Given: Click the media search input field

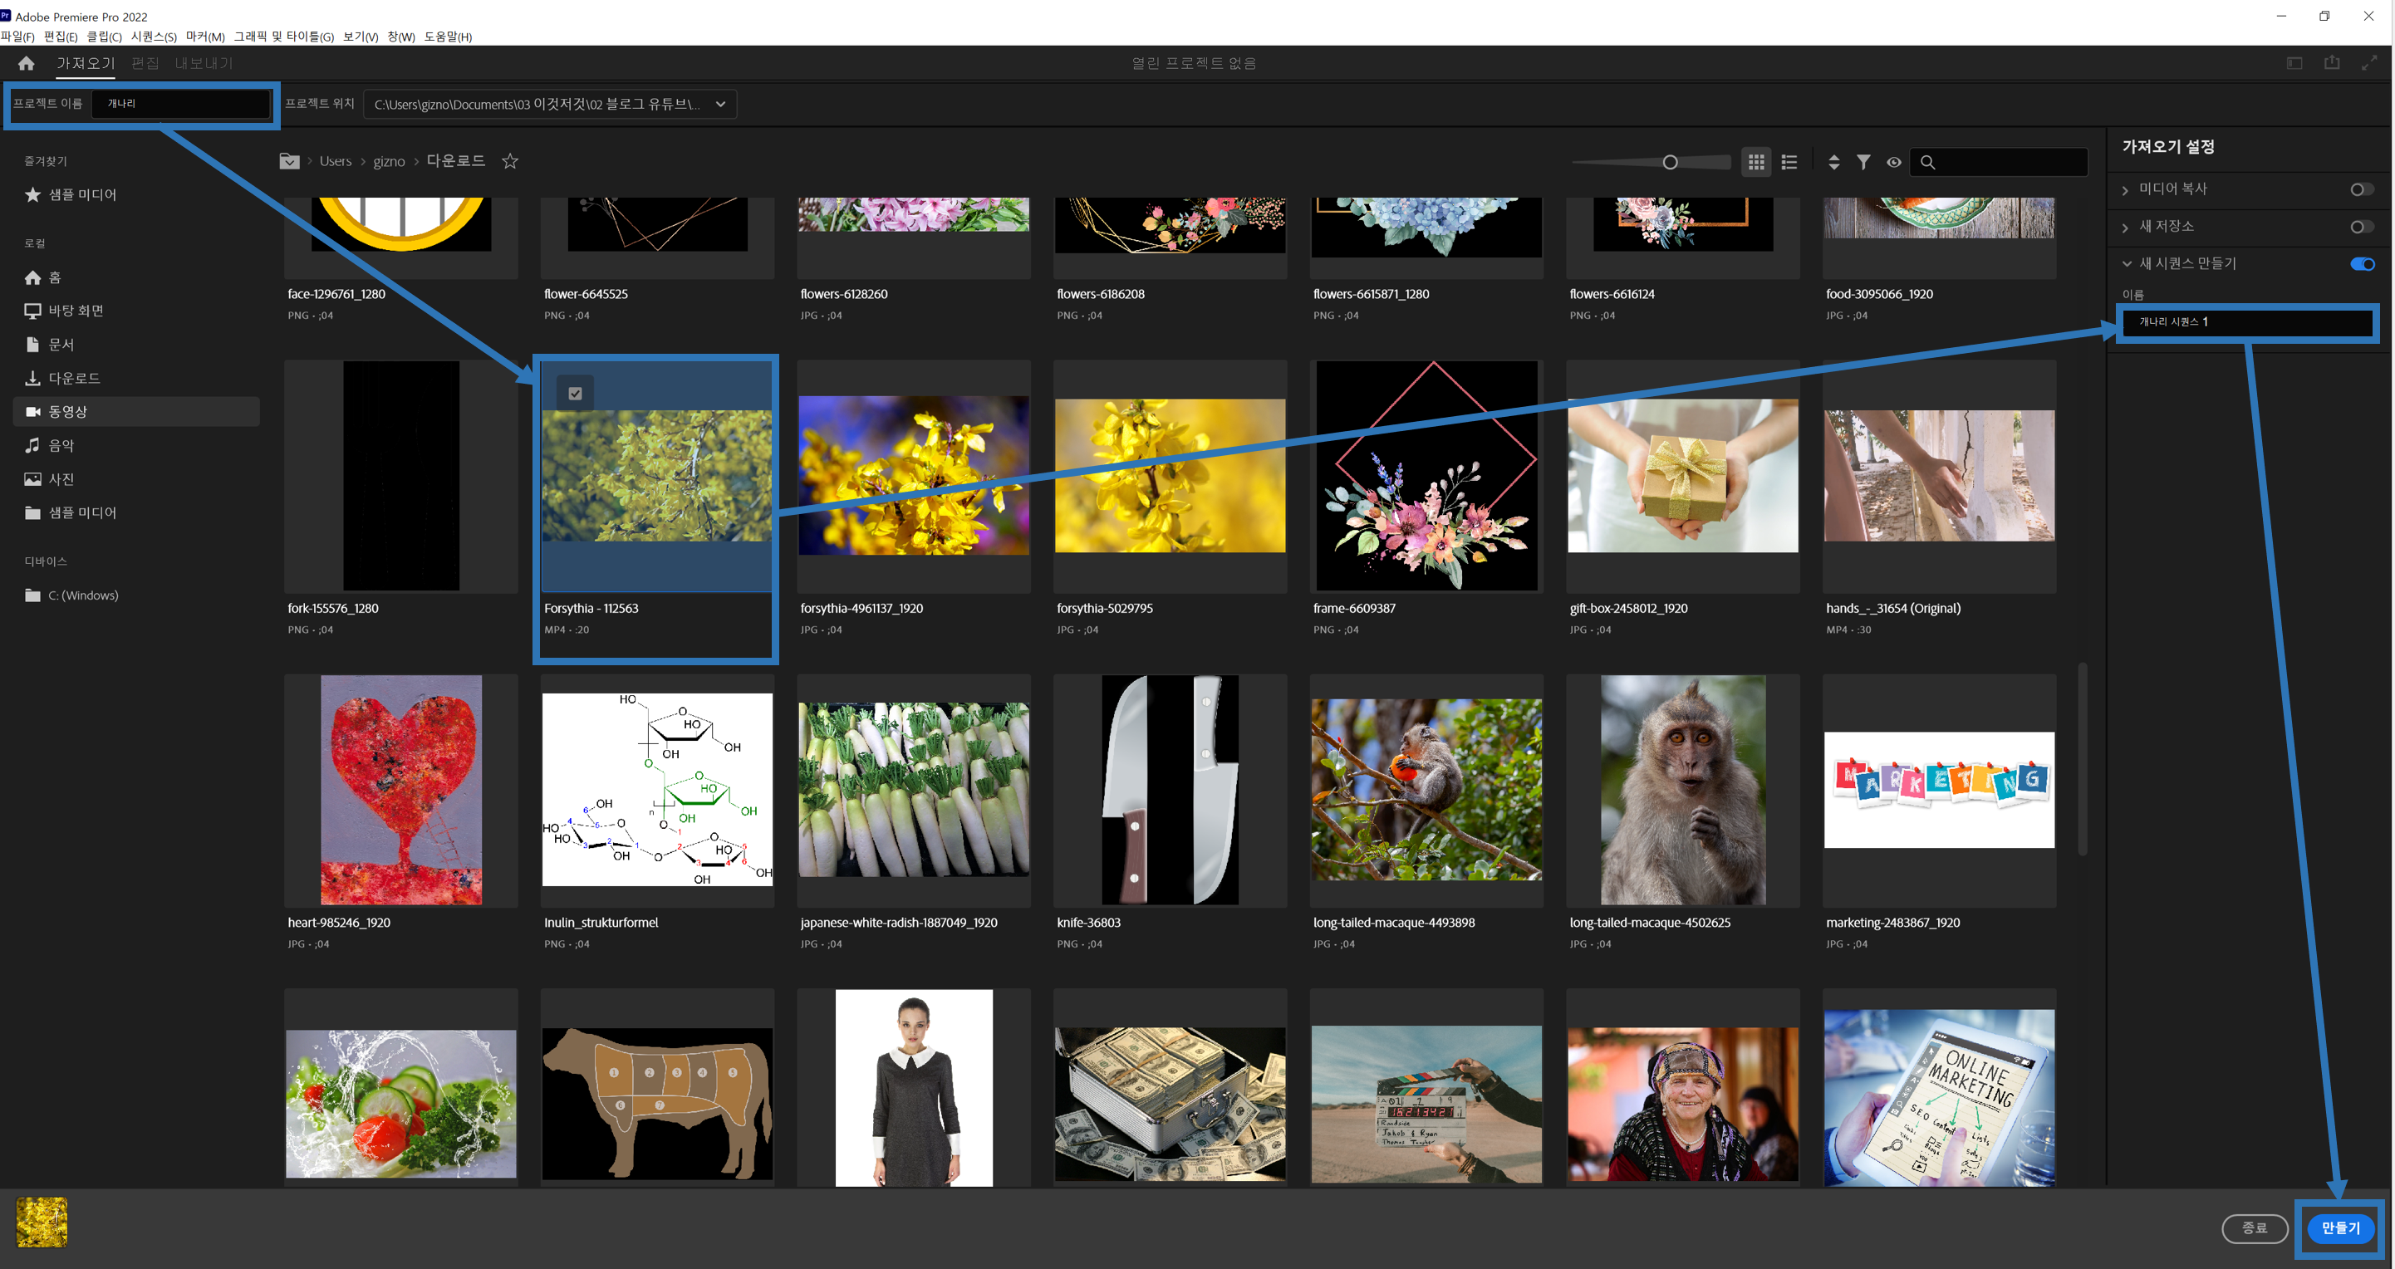Looking at the screenshot, I should pos(1999,162).
